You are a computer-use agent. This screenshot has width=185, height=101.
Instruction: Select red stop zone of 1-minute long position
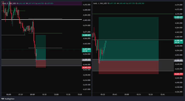[129, 67]
